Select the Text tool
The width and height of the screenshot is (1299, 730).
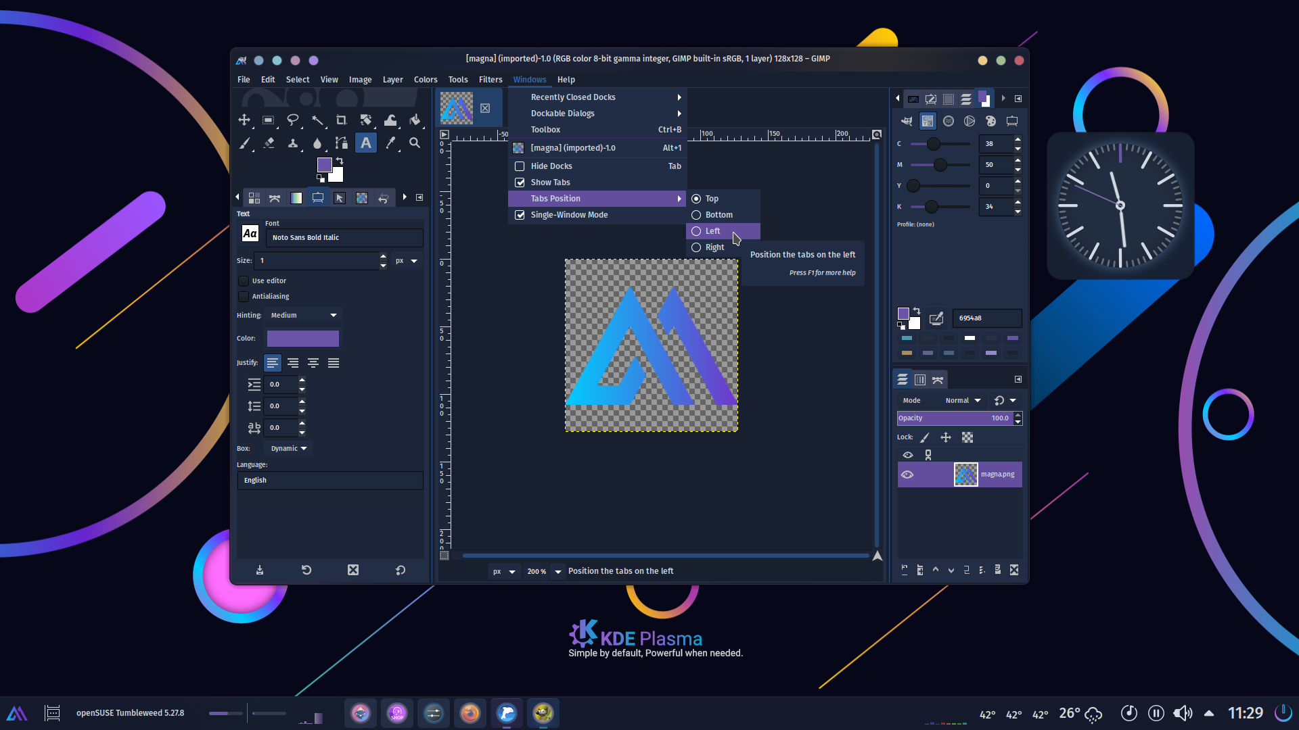click(x=366, y=143)
